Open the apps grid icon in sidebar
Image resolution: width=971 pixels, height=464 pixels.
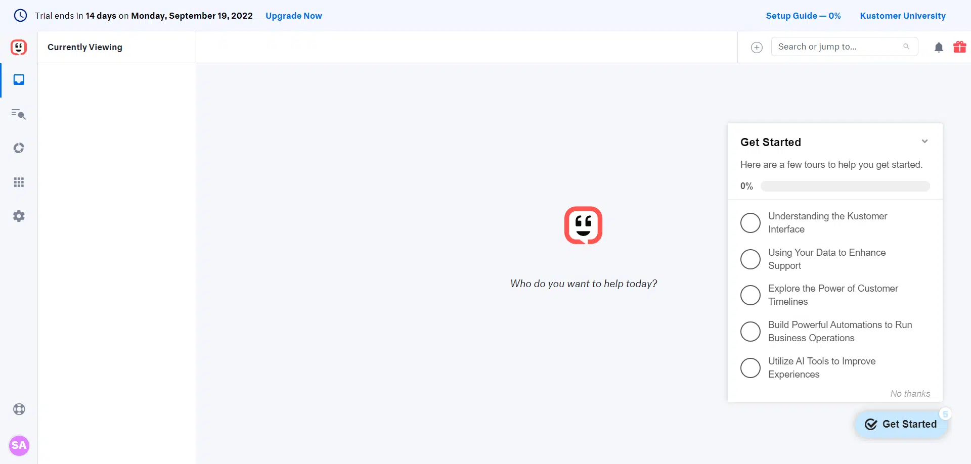pyautogui.click(x=19, y=182)
